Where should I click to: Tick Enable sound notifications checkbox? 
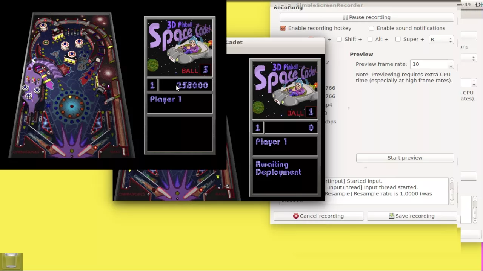pyautogui.click(x=372, y=28)
